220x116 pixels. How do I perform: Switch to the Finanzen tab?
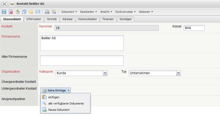(108, 19)
